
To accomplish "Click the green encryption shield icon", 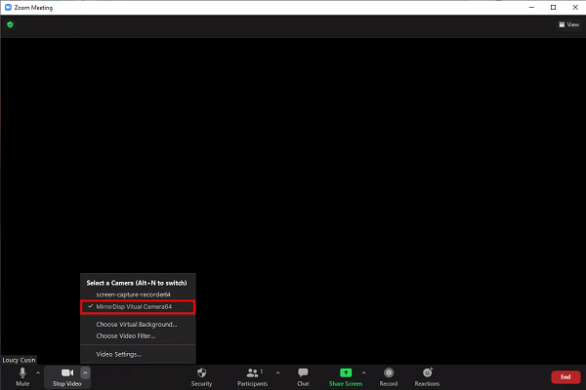I will [10, 24].
